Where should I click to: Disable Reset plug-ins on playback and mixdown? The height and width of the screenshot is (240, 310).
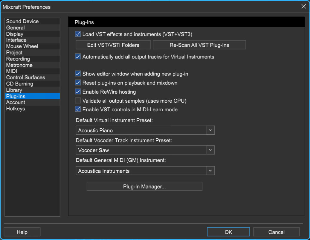(78, 83)
